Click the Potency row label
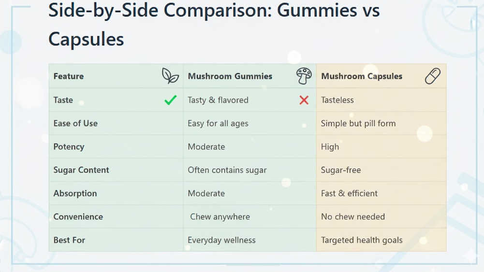484x272 pixels. tap(69, 147)
